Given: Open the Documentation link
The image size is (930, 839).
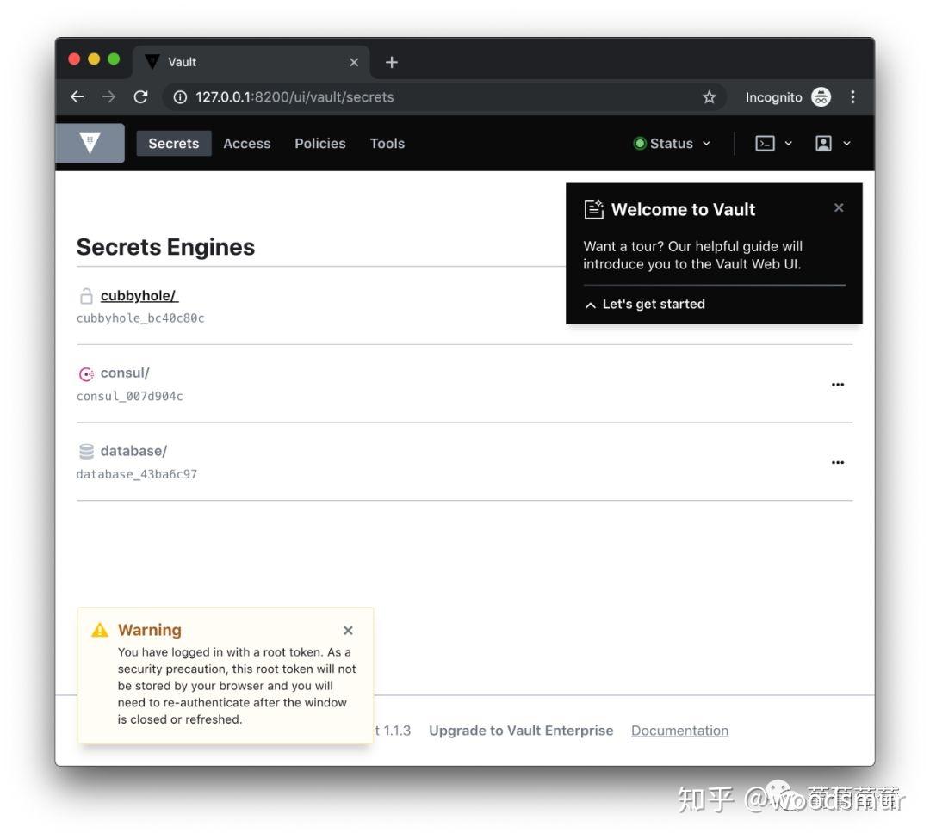Looking at the screenshot, I should tap(679, 731).
